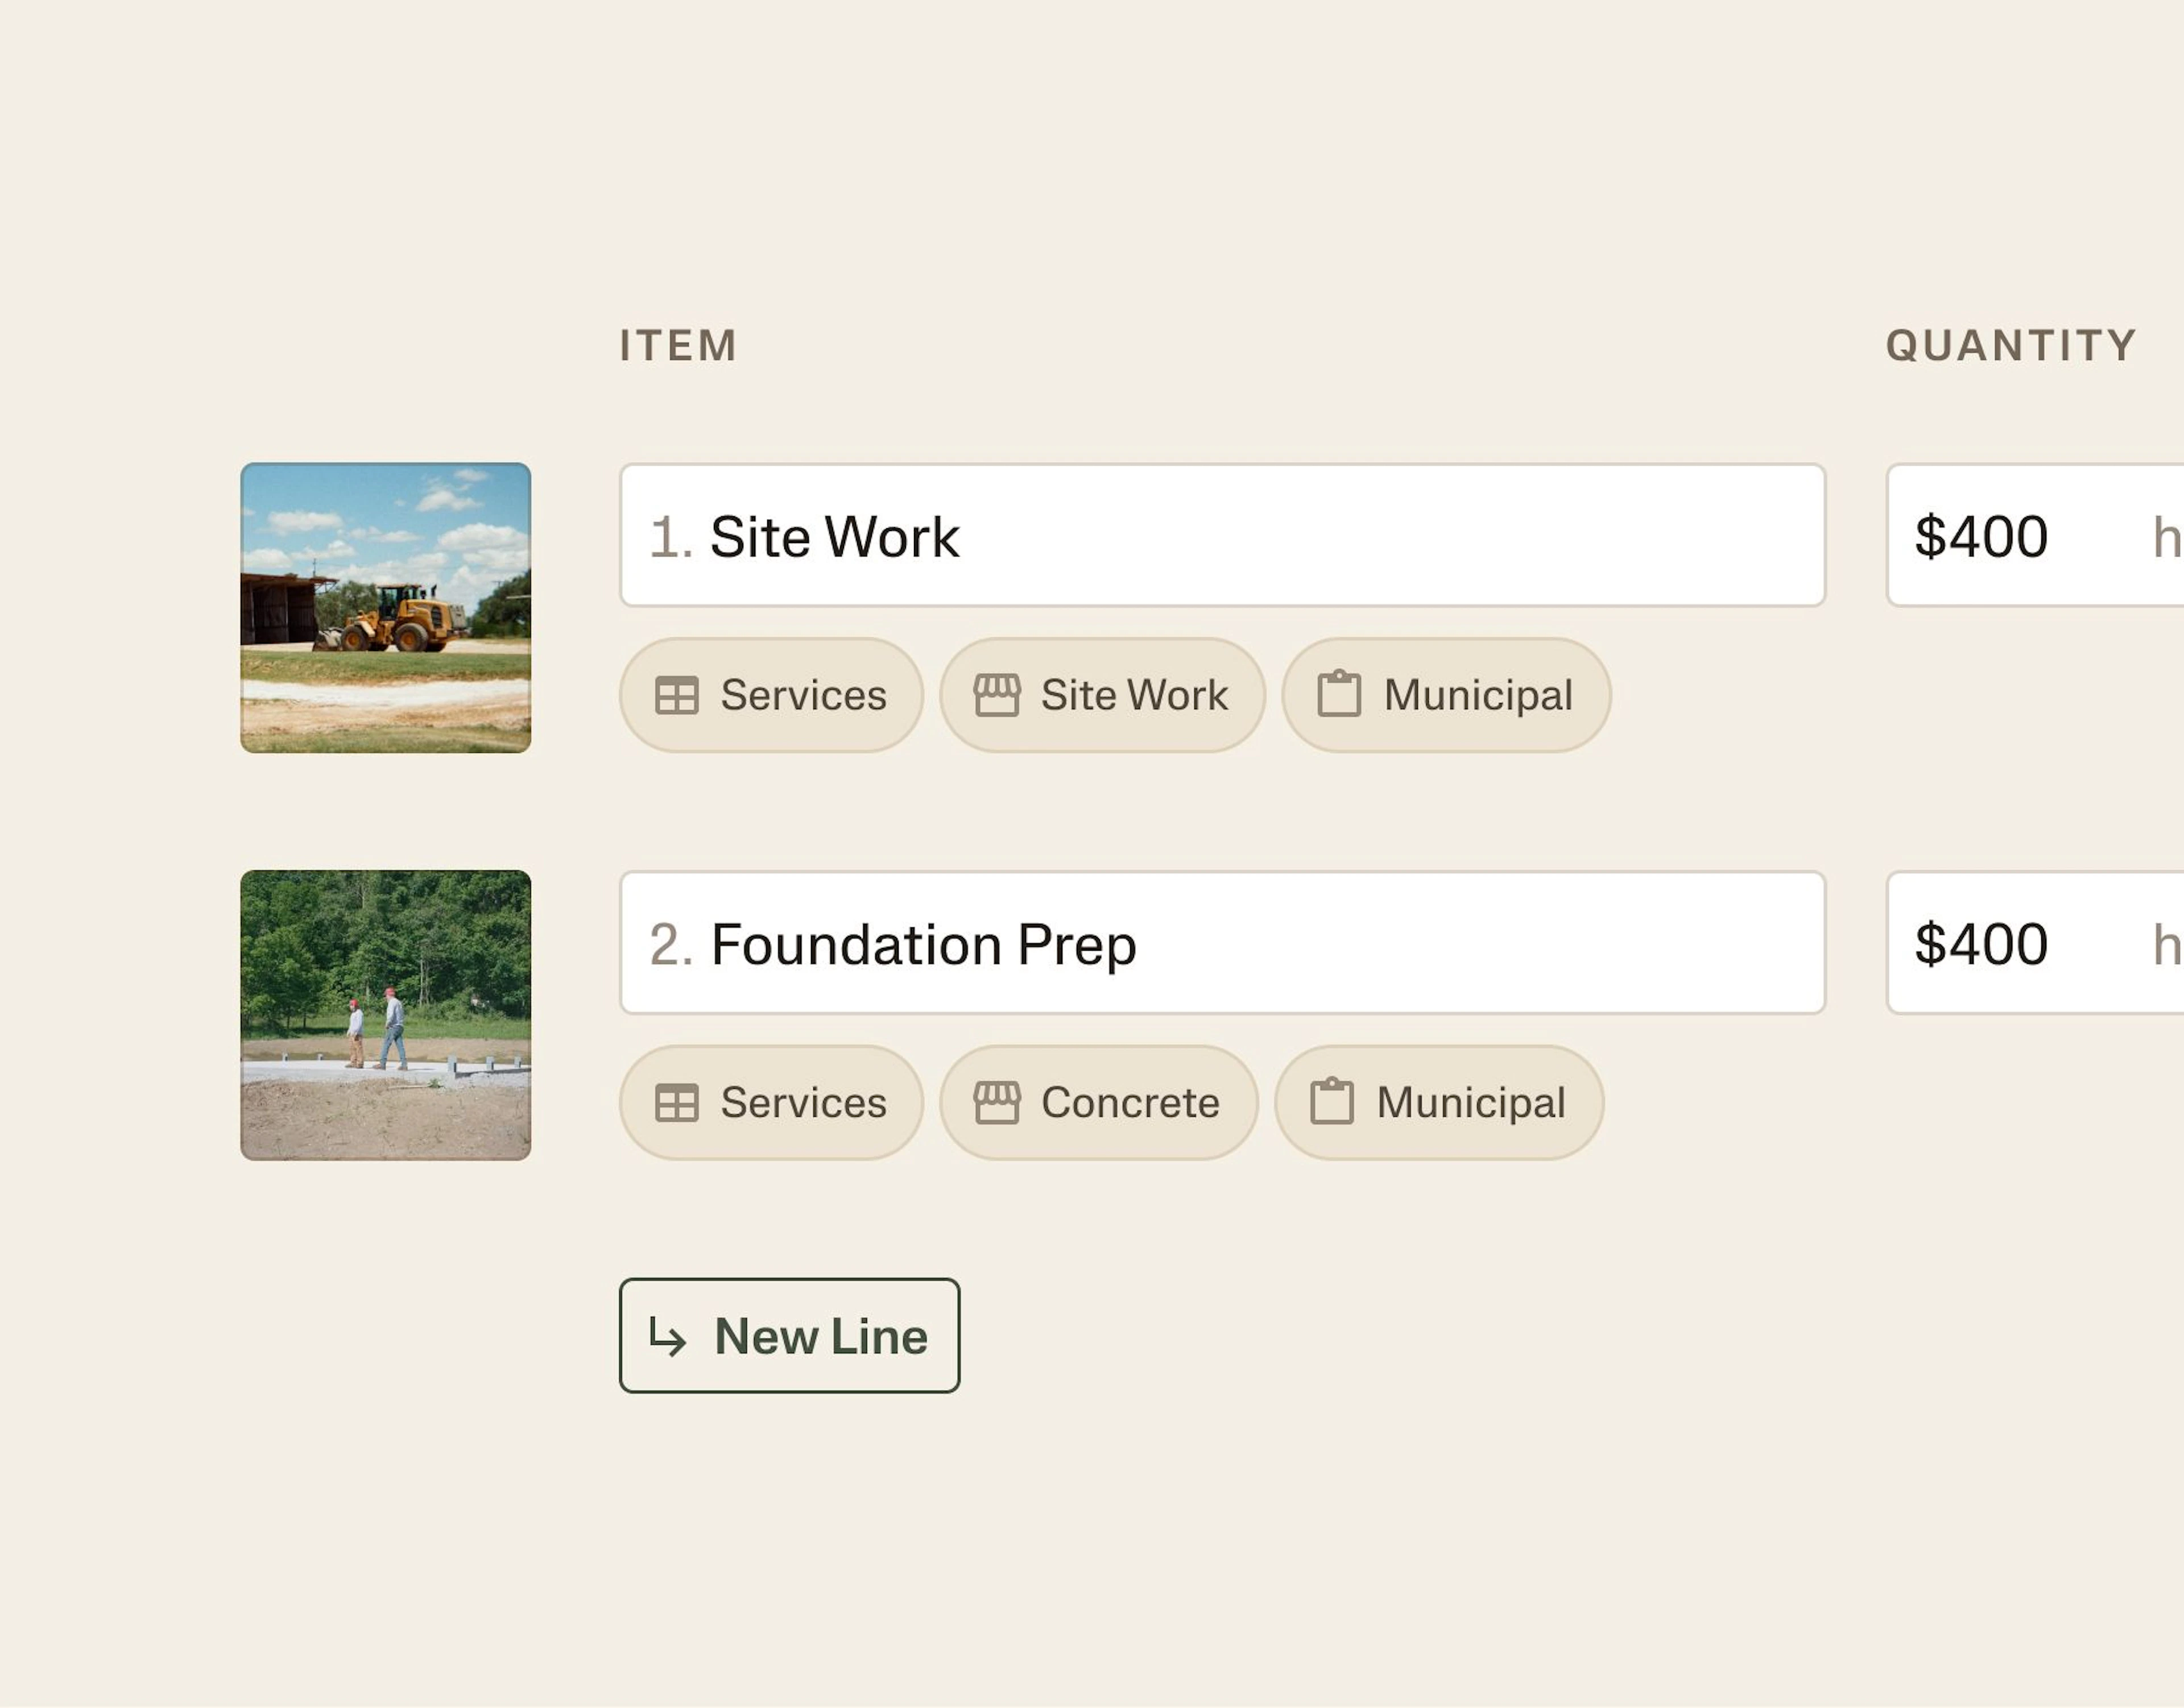Edit the $400 quantity for Foundation Prep
The height and width of the screenshot is (1708, 2184).
[x=2035, y=943]
